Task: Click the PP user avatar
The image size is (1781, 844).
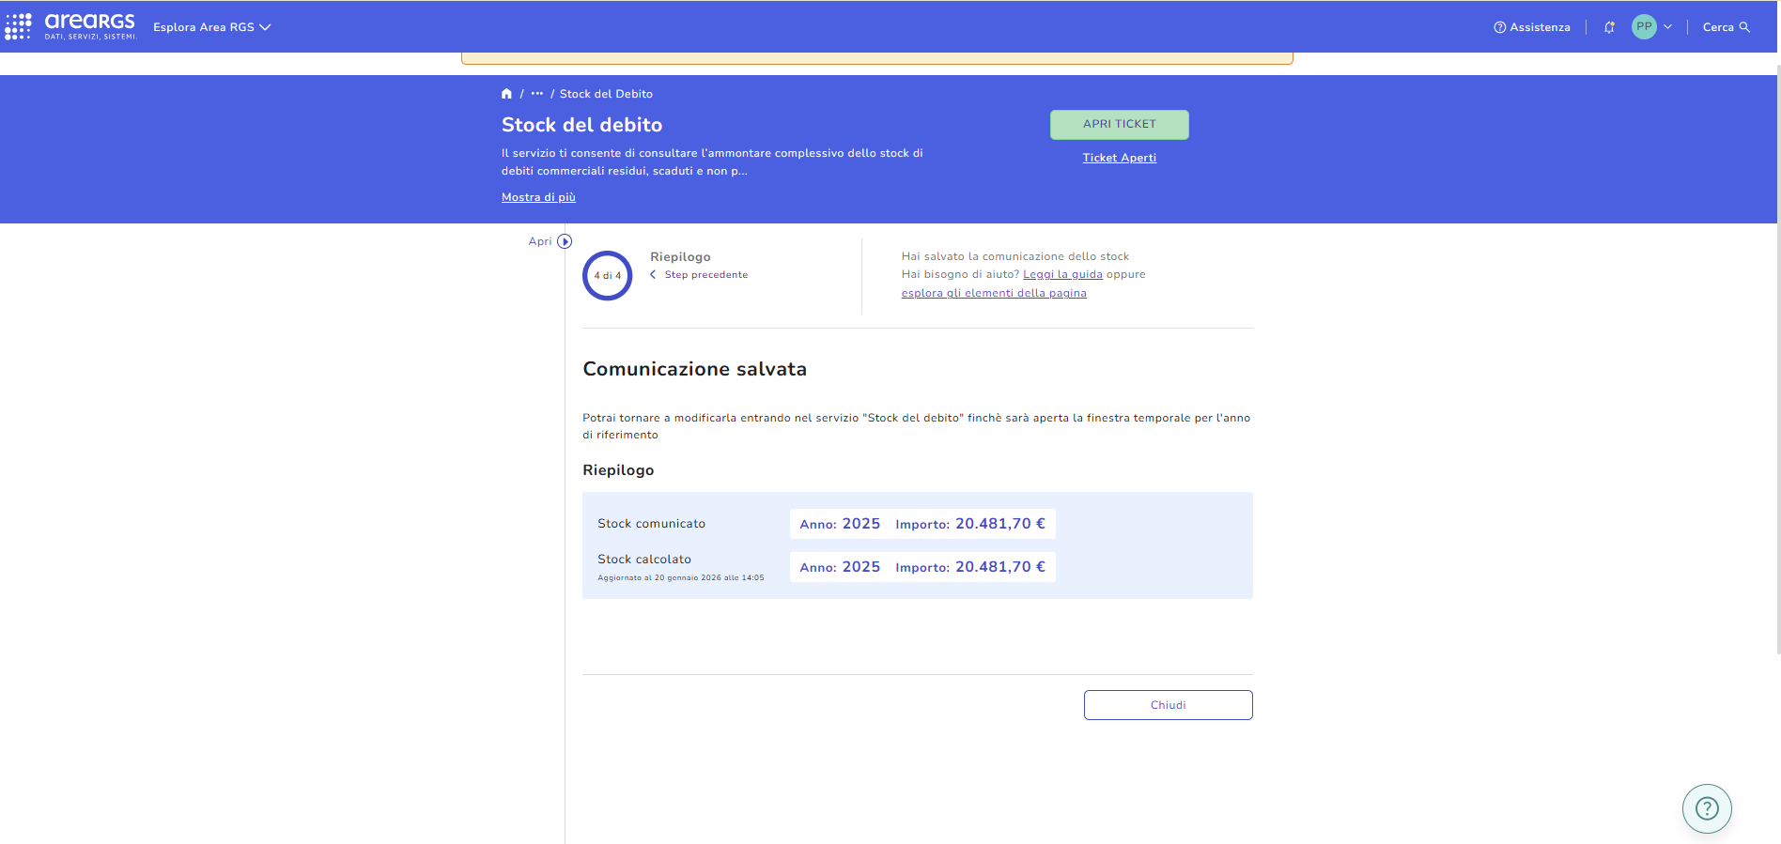Action: 1644,27
